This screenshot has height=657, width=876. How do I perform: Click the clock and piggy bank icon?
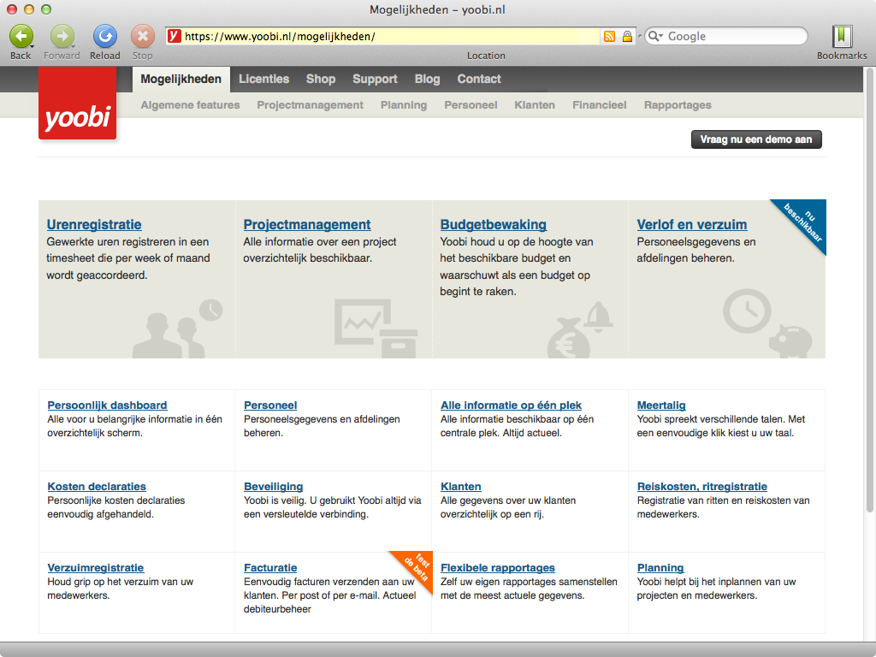pyautogui.click(x=767, y=323)
